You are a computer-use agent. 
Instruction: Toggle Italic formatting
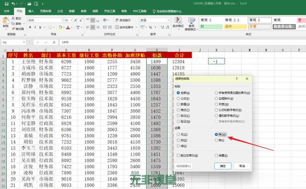(35, 27)
